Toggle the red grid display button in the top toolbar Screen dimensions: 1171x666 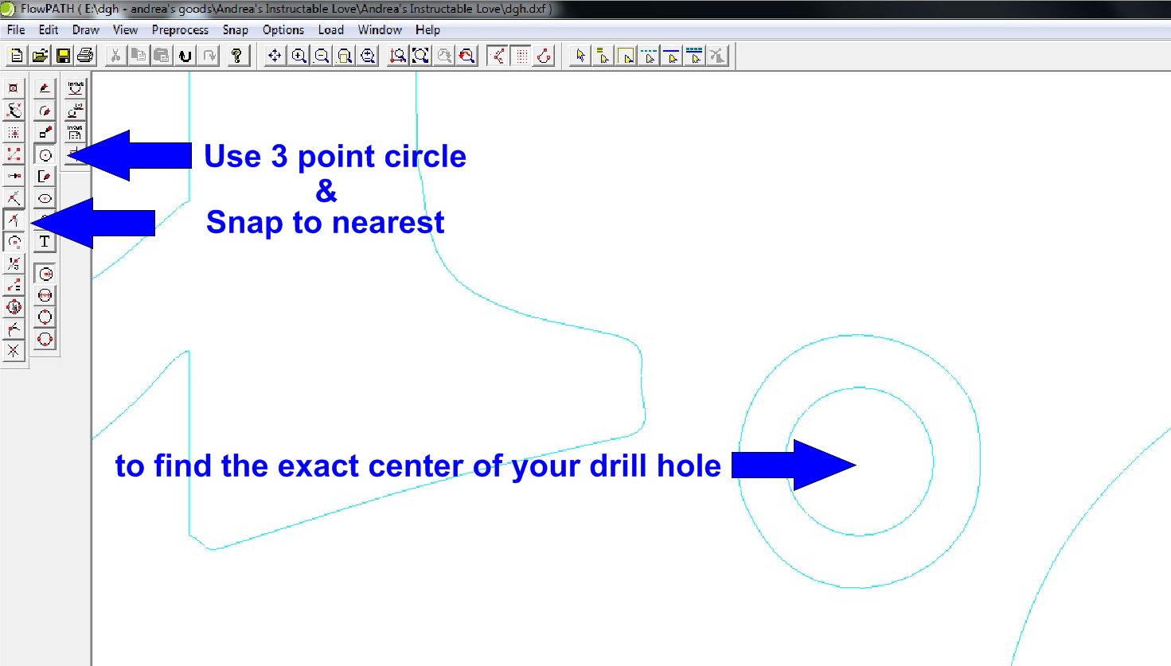coord(521,56)
